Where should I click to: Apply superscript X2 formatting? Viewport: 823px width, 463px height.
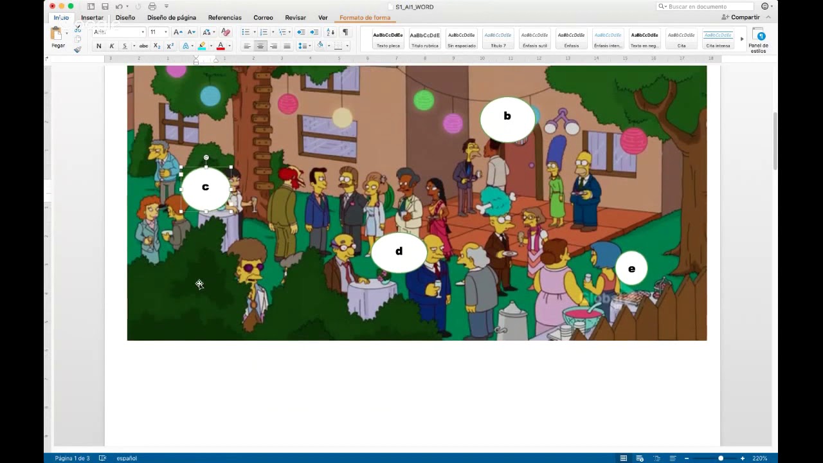pos(170,46)
